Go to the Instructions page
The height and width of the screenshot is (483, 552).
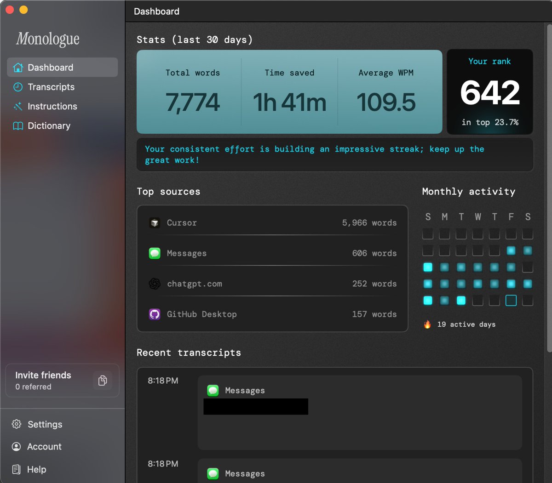coord(63,106)
